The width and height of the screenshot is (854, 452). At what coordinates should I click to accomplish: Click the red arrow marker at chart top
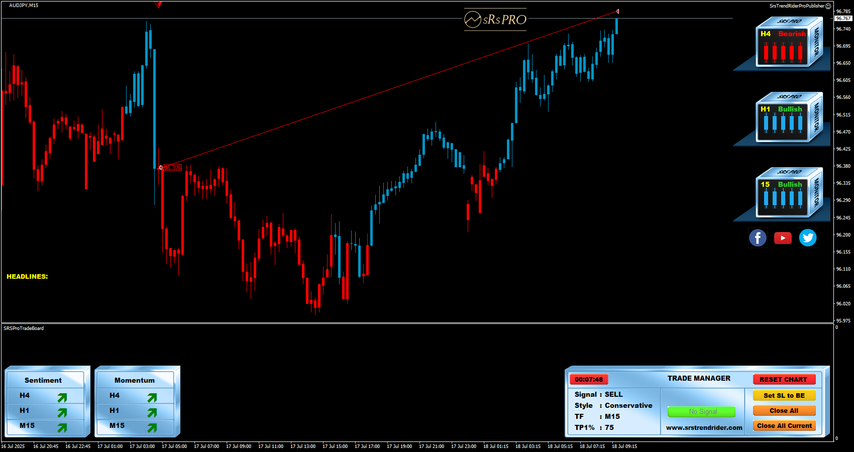coord(158,5)
